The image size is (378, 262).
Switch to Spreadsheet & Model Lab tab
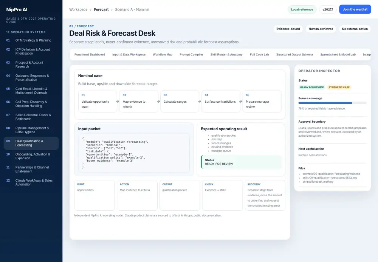point(338,55)
